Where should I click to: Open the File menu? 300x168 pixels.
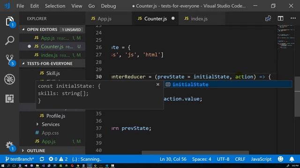click(20, 6)
